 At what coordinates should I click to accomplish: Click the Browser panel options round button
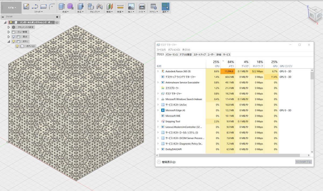pos(57,17)
